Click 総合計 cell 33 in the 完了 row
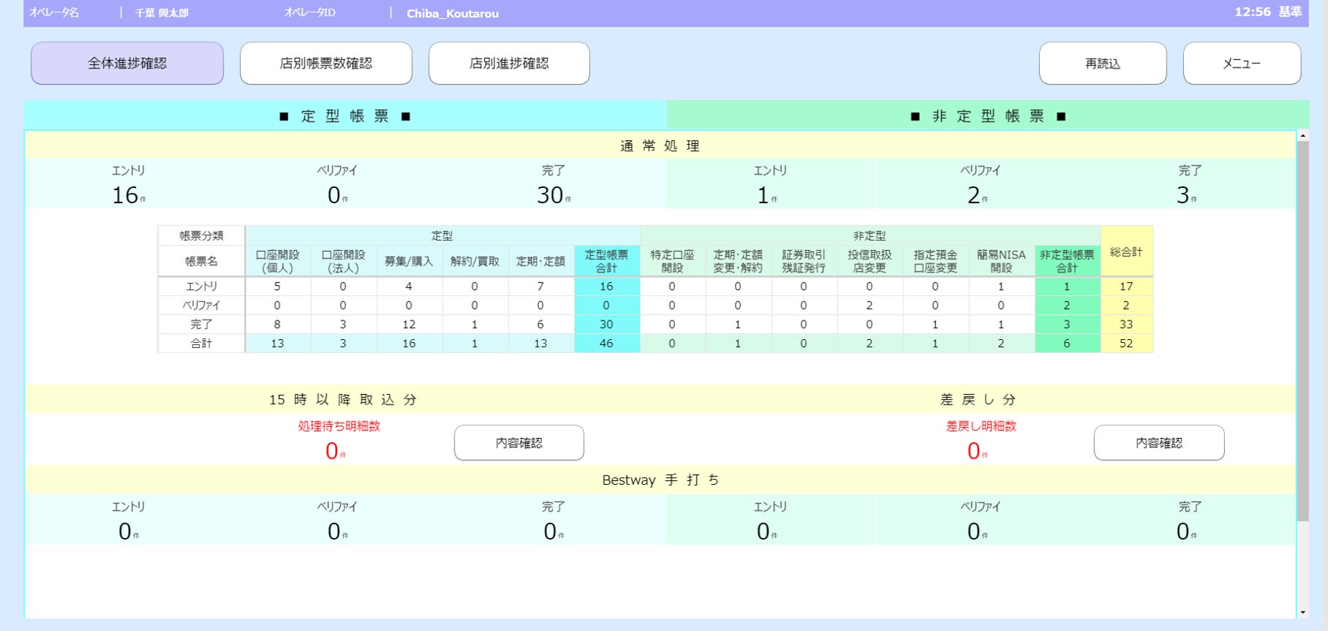Viewport: 1328px width, 631px height. click(x=1127, y=324)
